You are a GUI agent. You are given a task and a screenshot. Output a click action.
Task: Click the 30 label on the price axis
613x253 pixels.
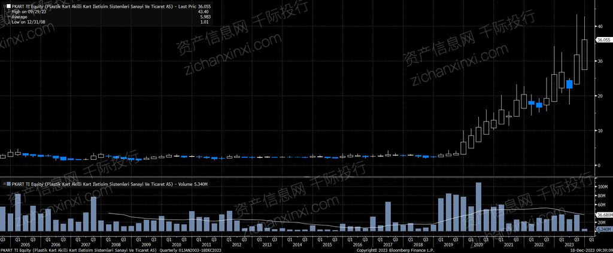click(x=599, y=61)
